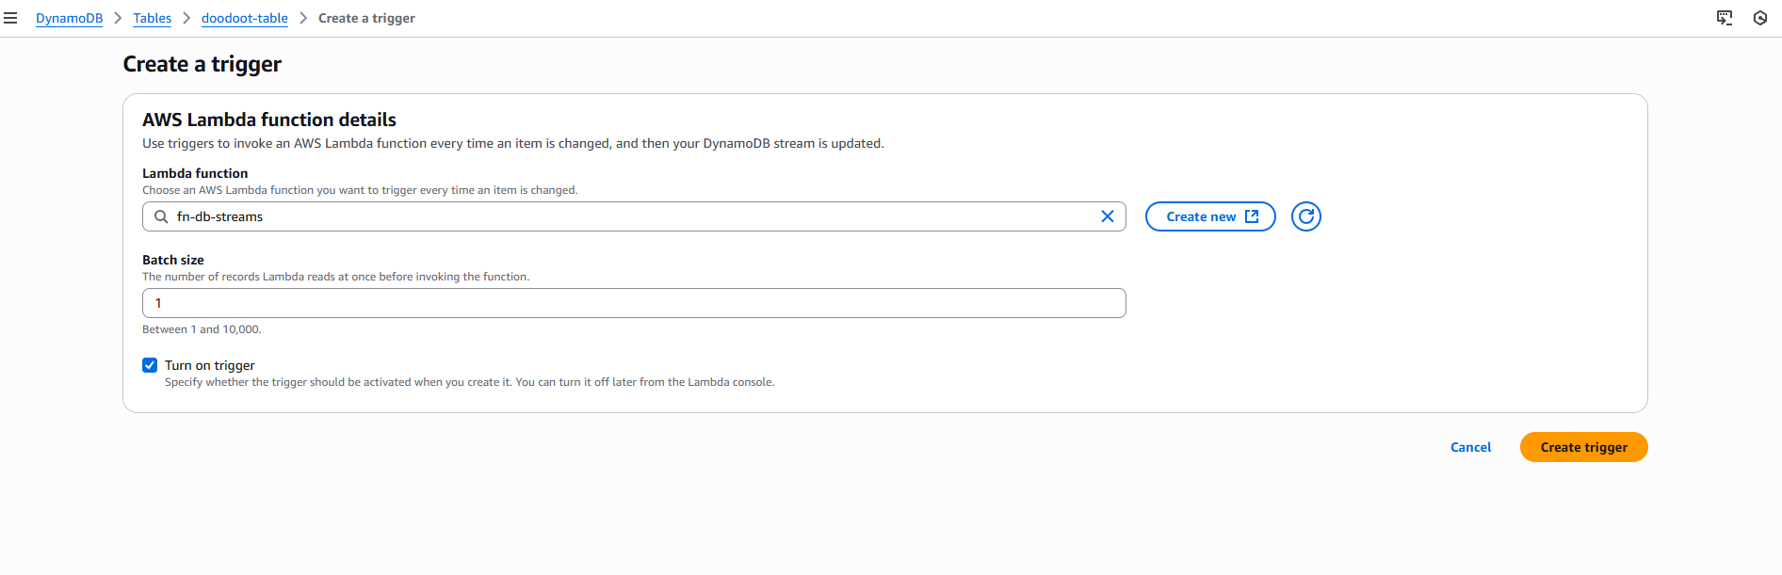
Task: Go to the DynamoDB breadcrumb
Action: (x=69, y=18)
